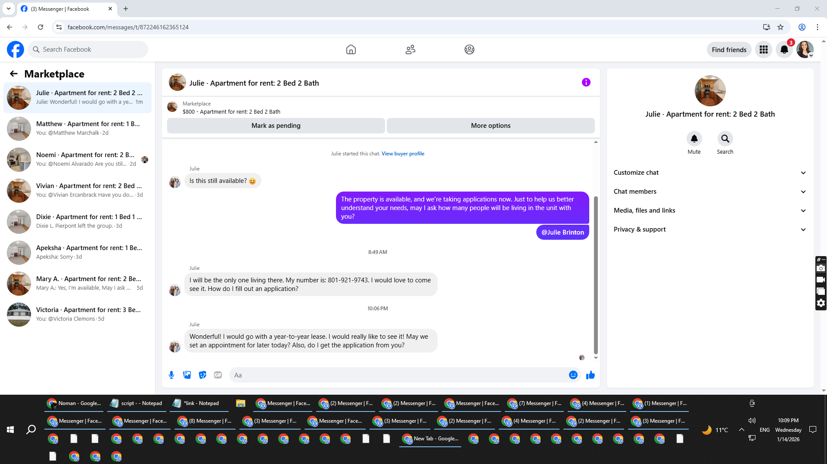Viewport: 827px width, 464px height.
Task: Send a thumbs-up like
Action: 590,375
